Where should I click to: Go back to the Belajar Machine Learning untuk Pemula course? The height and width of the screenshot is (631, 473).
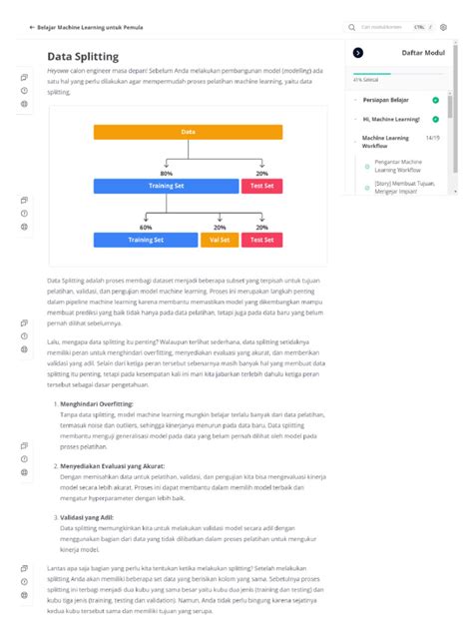pos(90,27)
